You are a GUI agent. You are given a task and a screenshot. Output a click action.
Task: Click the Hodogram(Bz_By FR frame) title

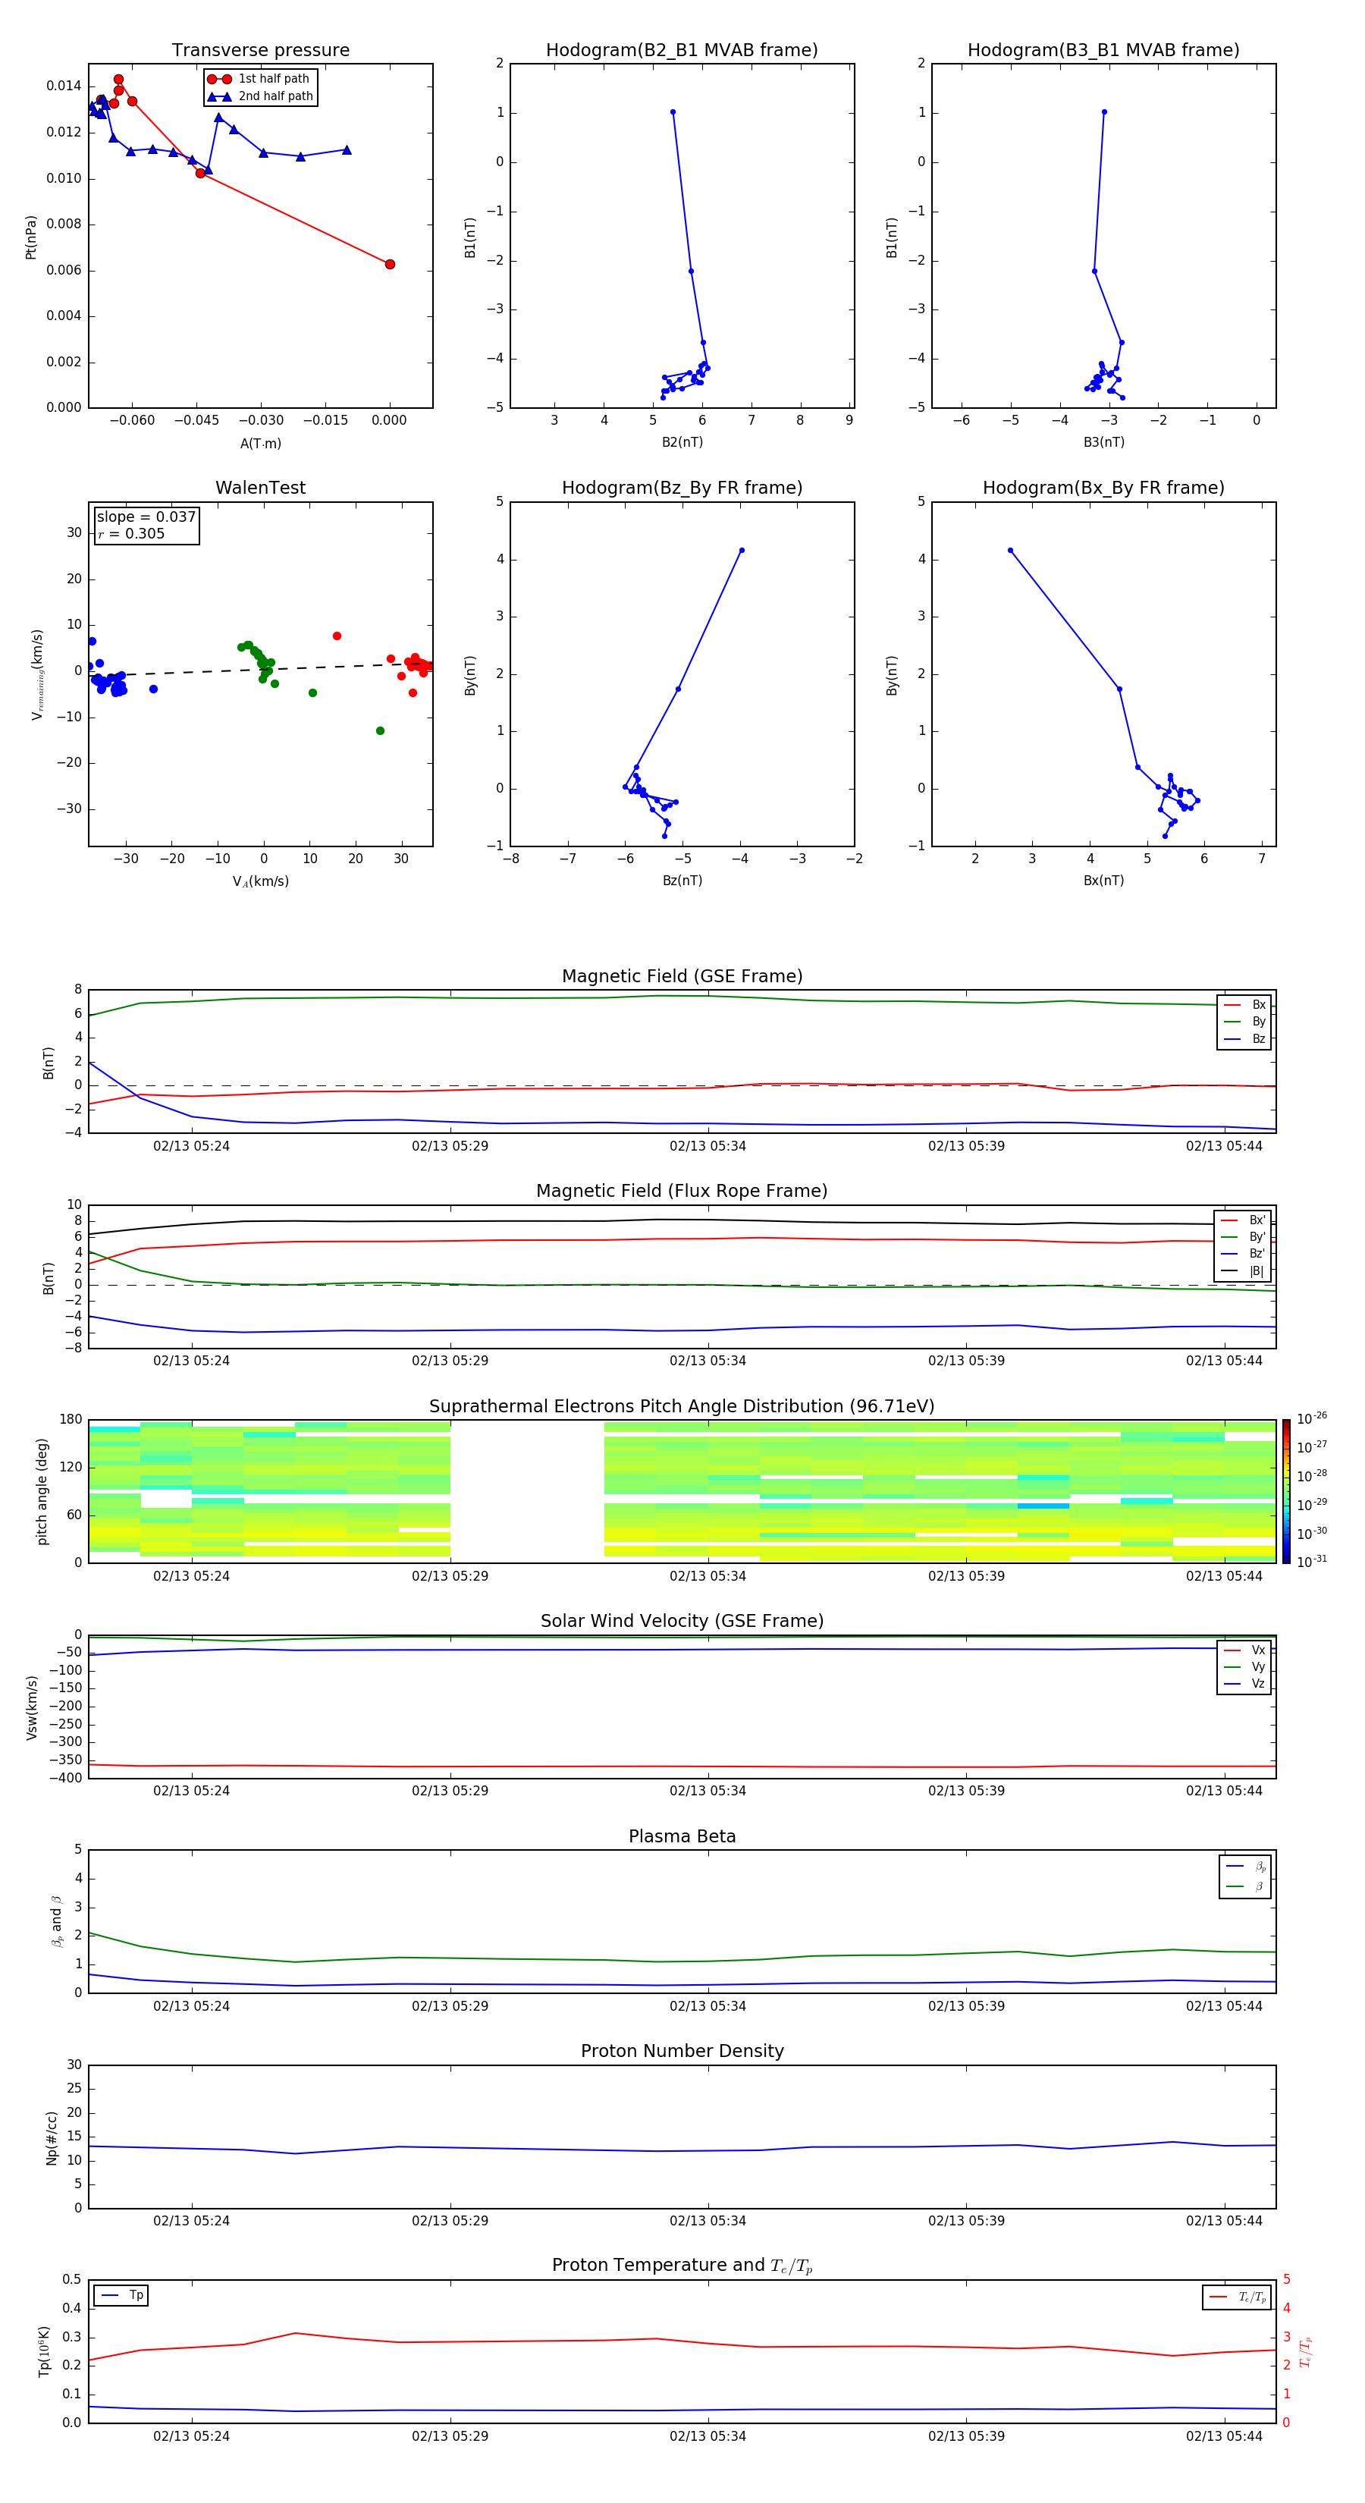click(x=682, y=488)
